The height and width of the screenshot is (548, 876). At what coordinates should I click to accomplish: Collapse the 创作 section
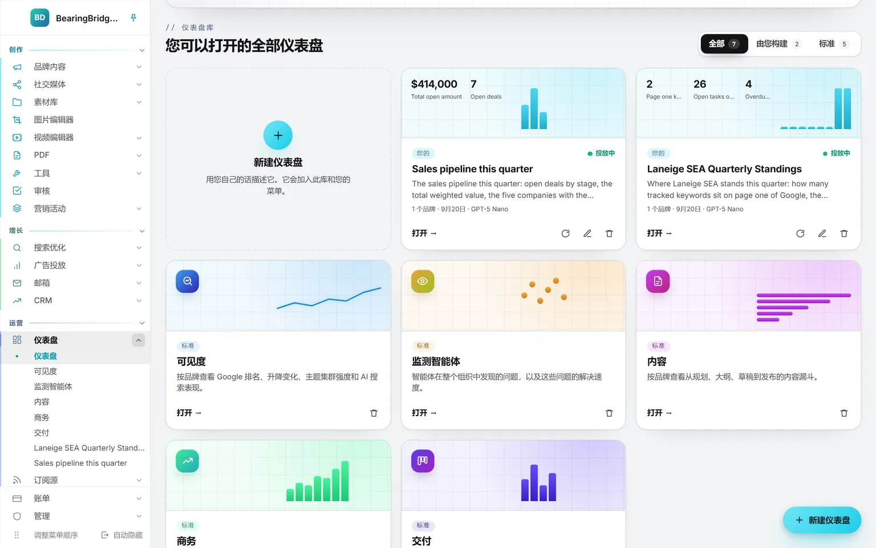pyautogui.click(x=142, y=50)
